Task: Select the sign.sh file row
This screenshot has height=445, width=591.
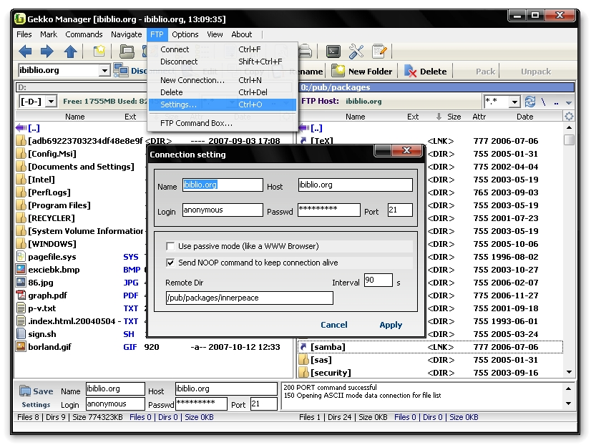Action: [79, 334]
